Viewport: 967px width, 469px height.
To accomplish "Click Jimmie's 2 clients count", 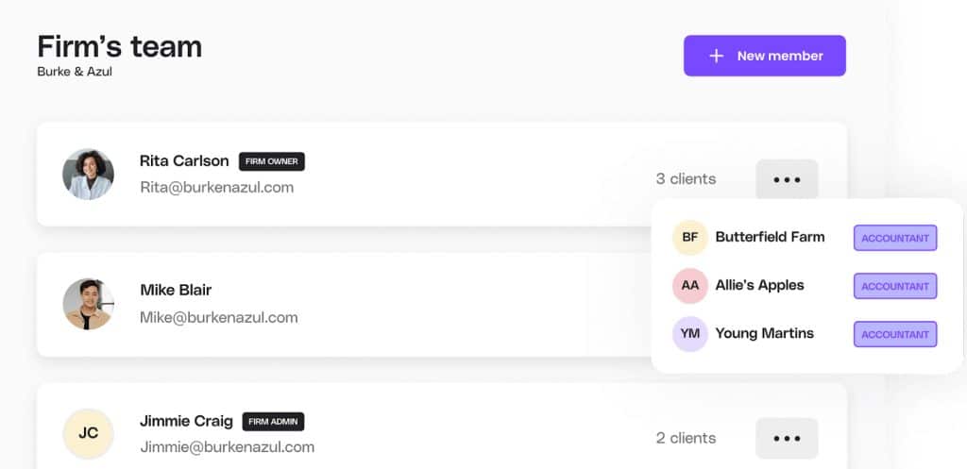I will [x=686, y=438].
